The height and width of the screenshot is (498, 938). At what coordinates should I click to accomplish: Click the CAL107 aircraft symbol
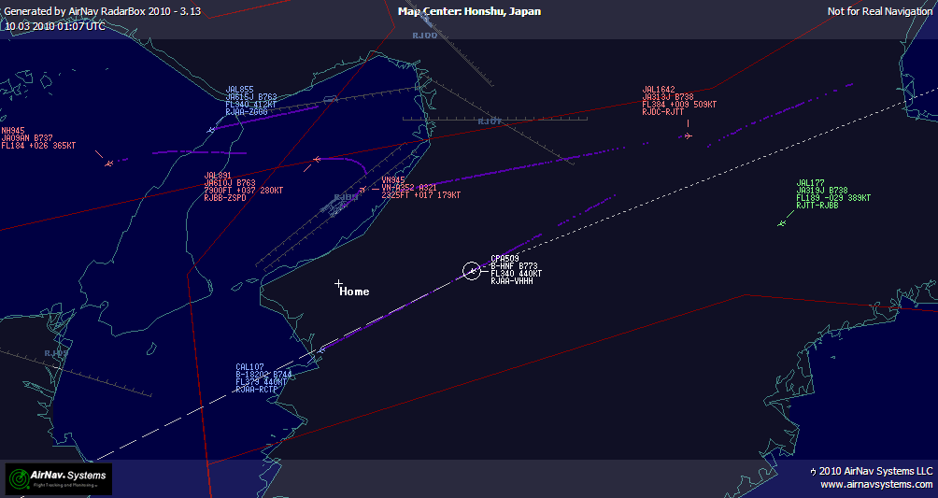pyautogui.click(x=321, y=349)
